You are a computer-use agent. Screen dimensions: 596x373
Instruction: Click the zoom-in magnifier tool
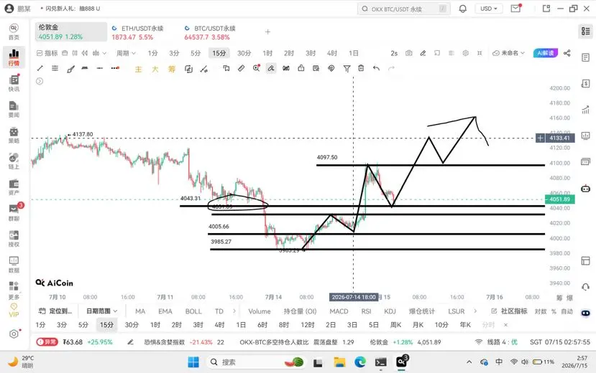coord(256,68)
